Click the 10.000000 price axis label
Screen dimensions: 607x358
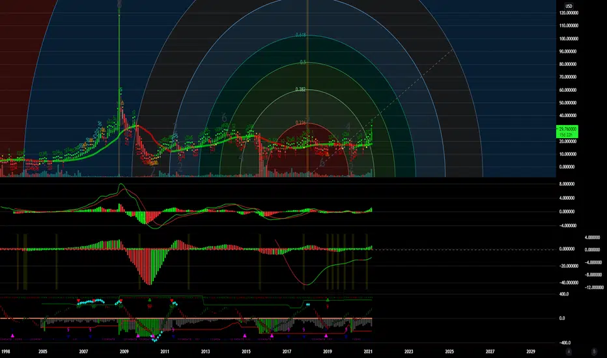pos(569,154)
